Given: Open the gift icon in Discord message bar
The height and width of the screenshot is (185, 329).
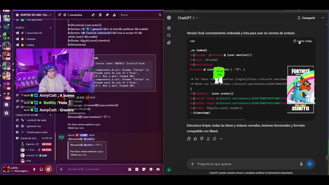Looking at the screenshot, I should (x=130, y=169).
